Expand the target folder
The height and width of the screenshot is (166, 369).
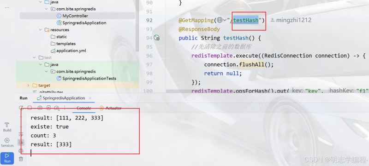tap(28, 86)
